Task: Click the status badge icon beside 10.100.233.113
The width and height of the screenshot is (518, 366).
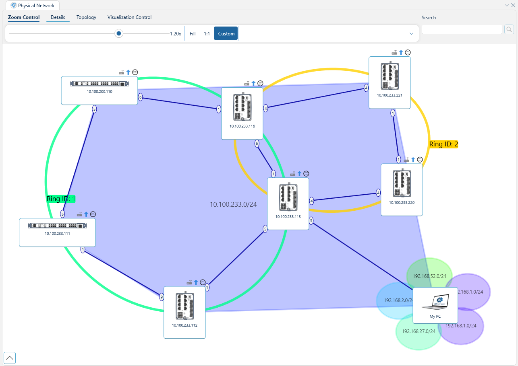Action: coord(306,174)
